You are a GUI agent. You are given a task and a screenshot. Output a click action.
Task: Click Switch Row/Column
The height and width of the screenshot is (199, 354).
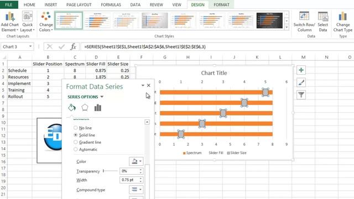304,22
